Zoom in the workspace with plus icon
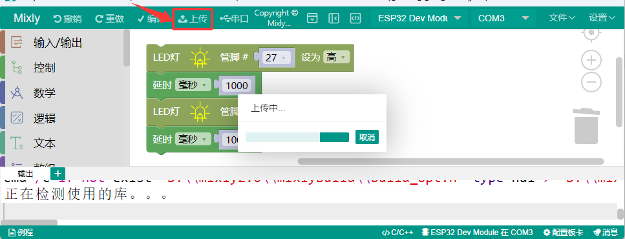625x239 pixels. [591, 61]
